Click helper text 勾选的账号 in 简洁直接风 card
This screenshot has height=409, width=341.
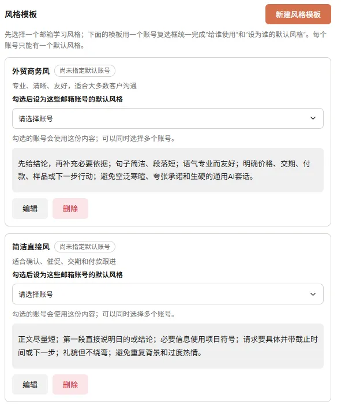click(x=93, y=314)
